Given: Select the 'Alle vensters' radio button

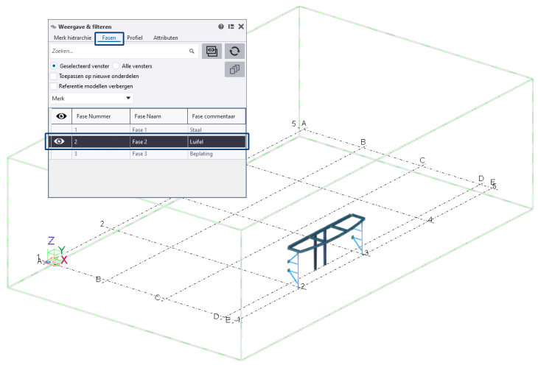Looking at the screenshot, I should pyautogui.click(x=116, y=65).
